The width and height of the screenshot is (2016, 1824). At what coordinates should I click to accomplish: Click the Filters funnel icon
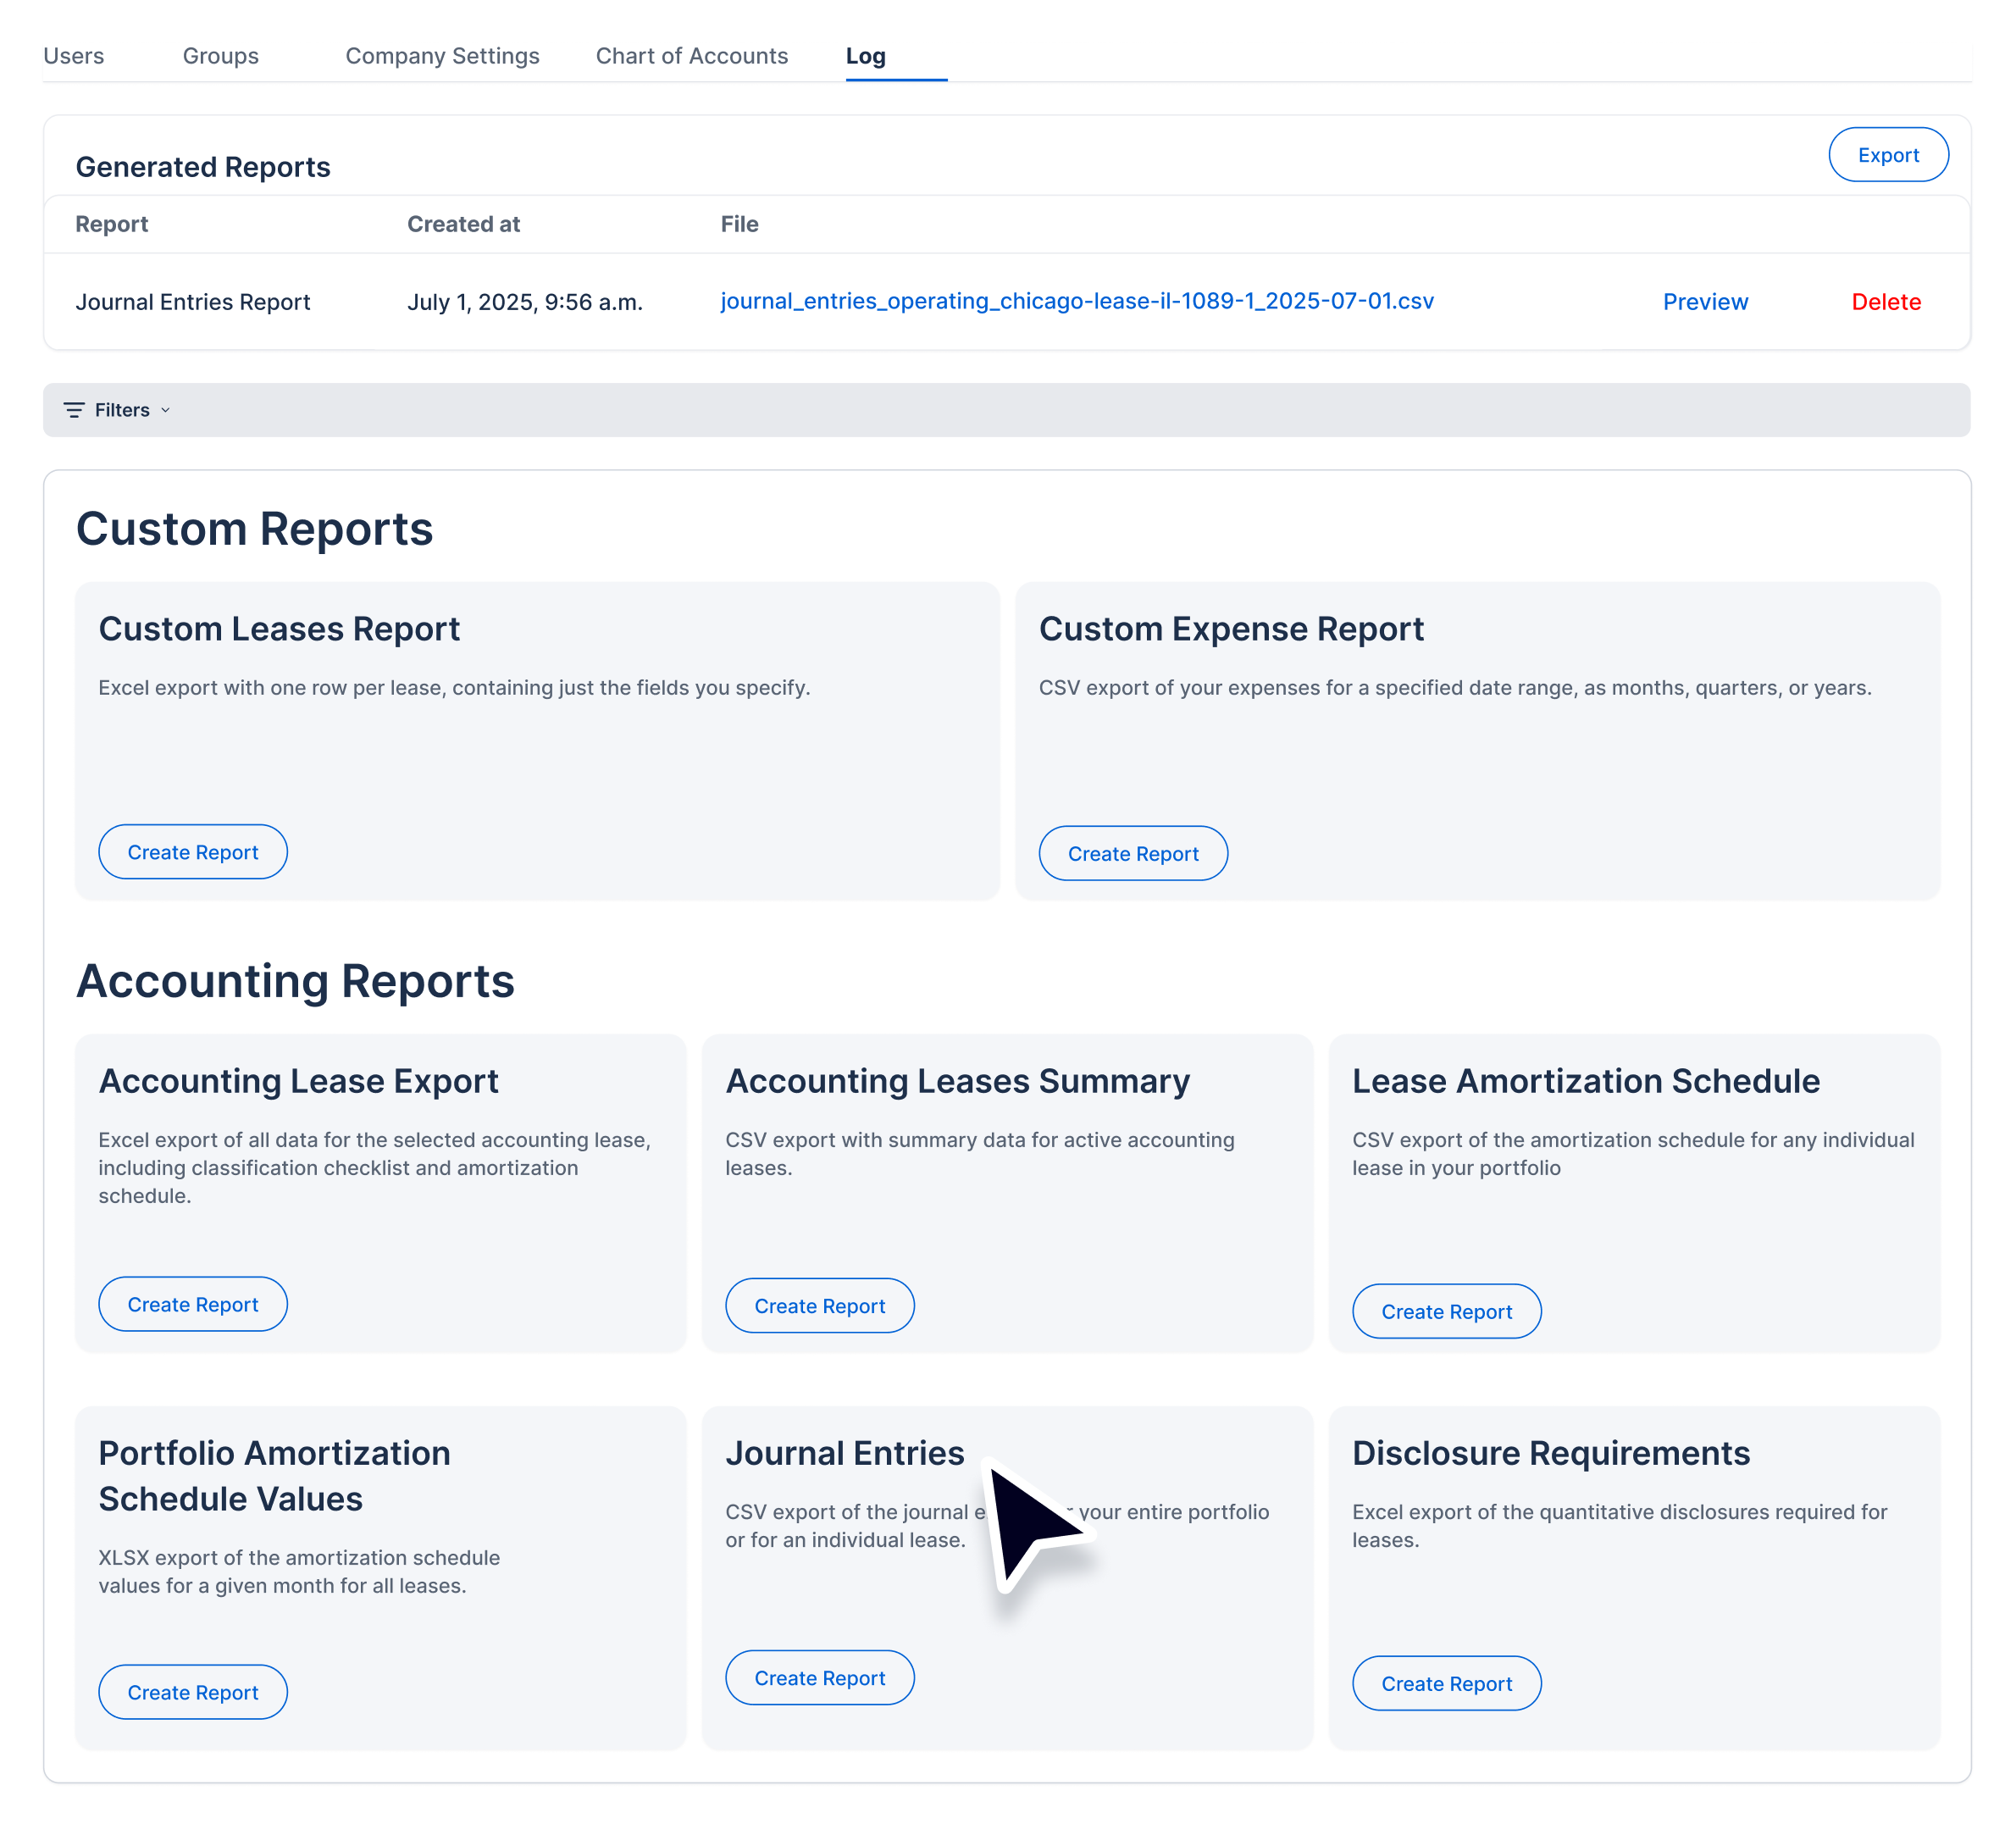[74, 410]
